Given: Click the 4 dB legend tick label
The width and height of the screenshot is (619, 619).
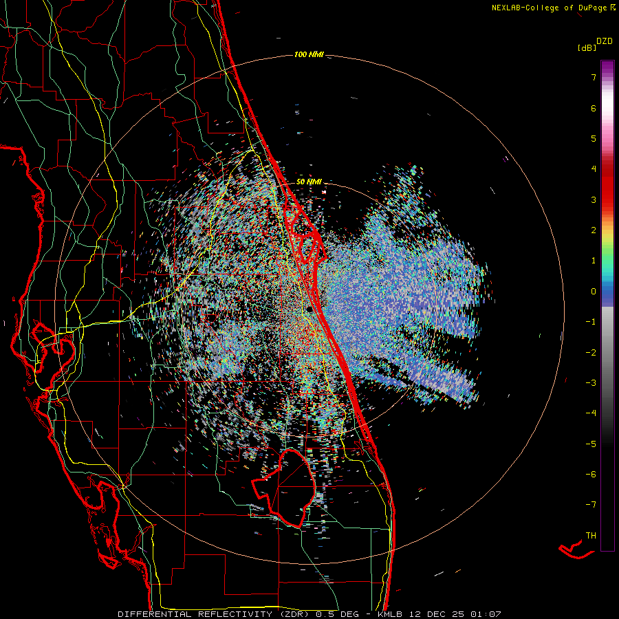Looking at the screenshot, I should click(594, 169).
